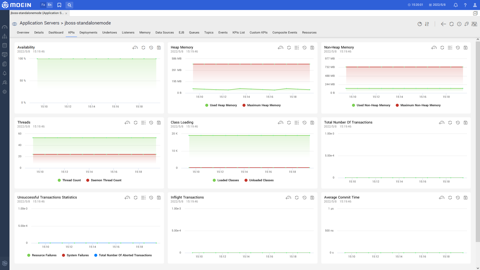Click the refresh icon on Heap Memory panel

tap(289, 47)
